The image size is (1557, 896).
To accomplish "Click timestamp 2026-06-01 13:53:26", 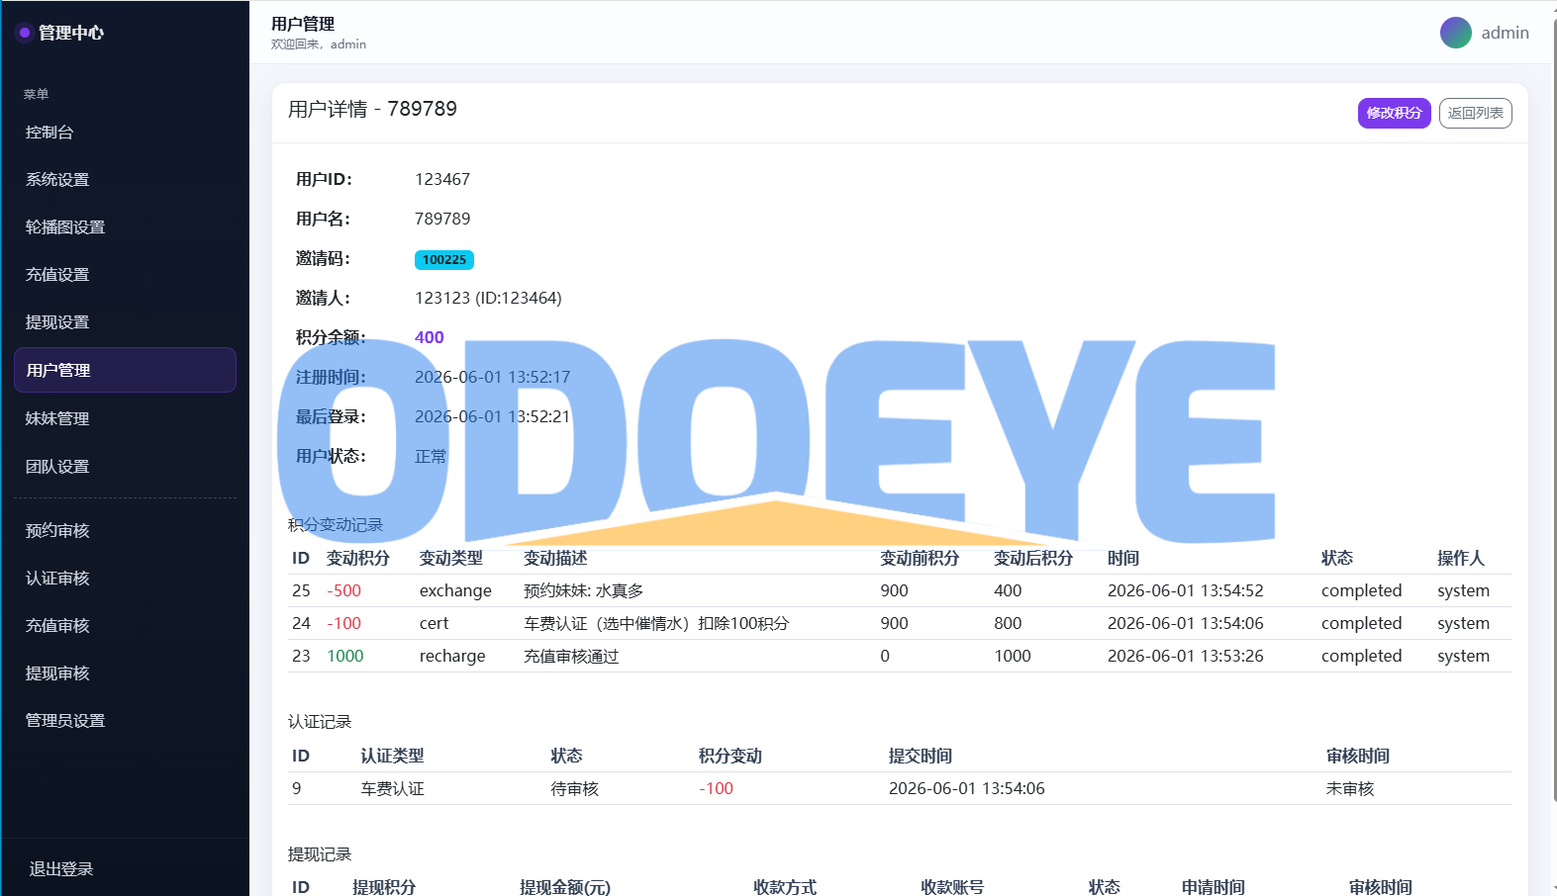I will pyautogui.click(x=1185, y=656).
